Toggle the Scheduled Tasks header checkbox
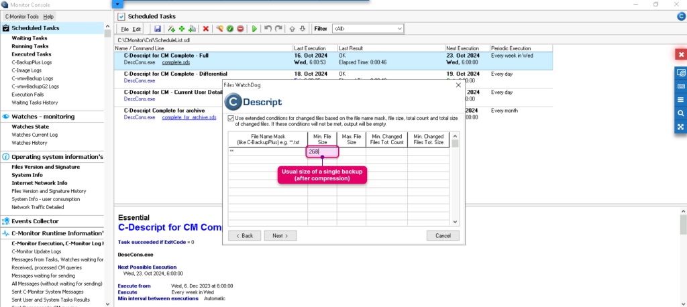The width and height of the screenshot is (687, 307). [x=122, y=17]
